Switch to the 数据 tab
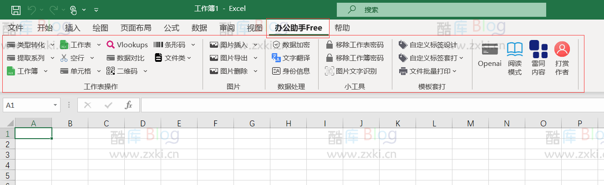 click(x=199, y=28)
